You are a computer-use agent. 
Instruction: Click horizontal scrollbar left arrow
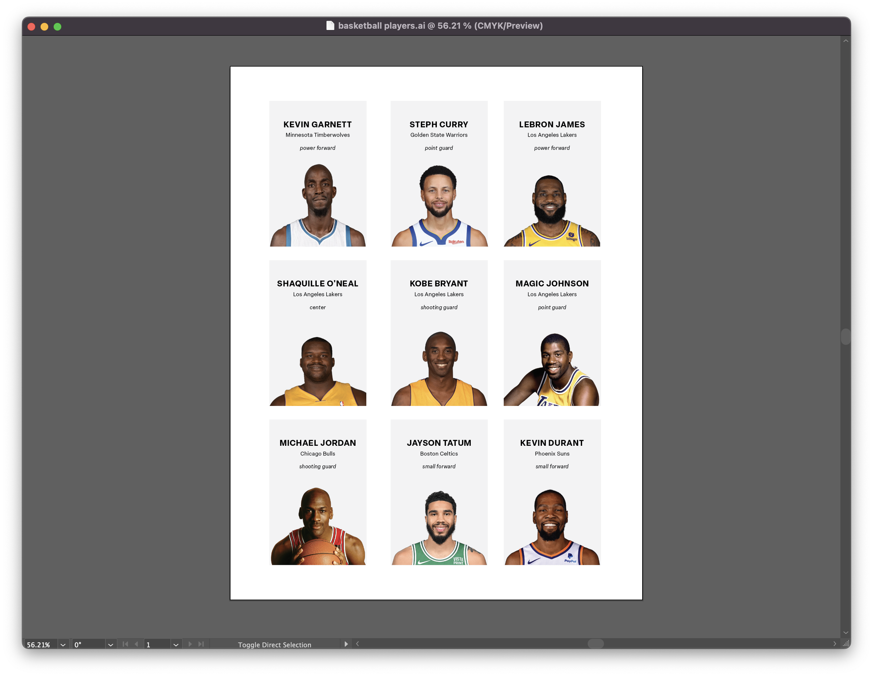[x=357, y=644]
